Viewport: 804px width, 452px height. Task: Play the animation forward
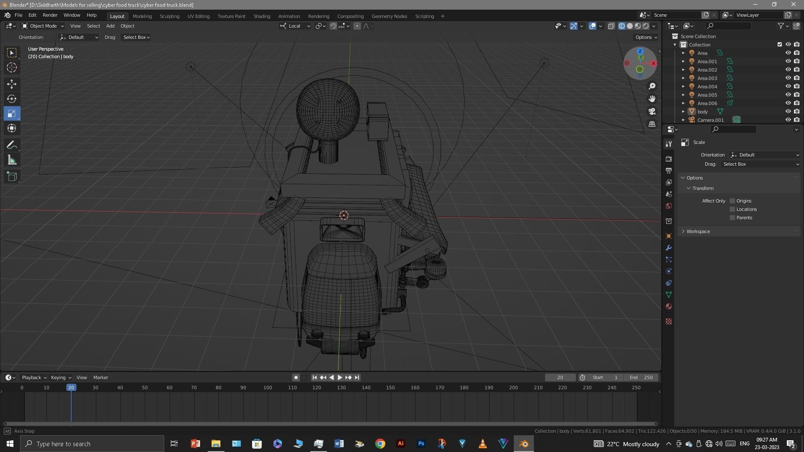(x=340, y=378)
